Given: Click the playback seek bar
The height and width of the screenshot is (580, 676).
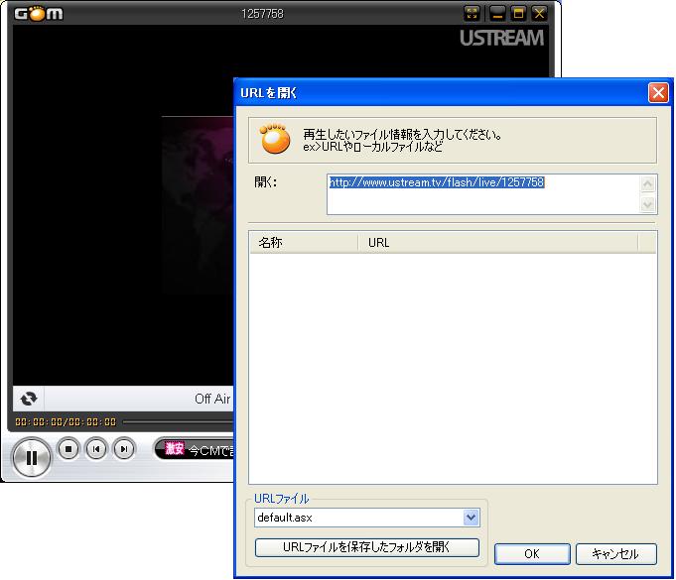Looking at the screenshot, I should (178, 422).
